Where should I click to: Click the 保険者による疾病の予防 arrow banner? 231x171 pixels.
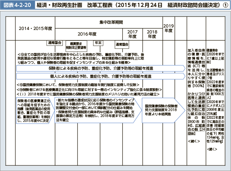pos(101,68)
